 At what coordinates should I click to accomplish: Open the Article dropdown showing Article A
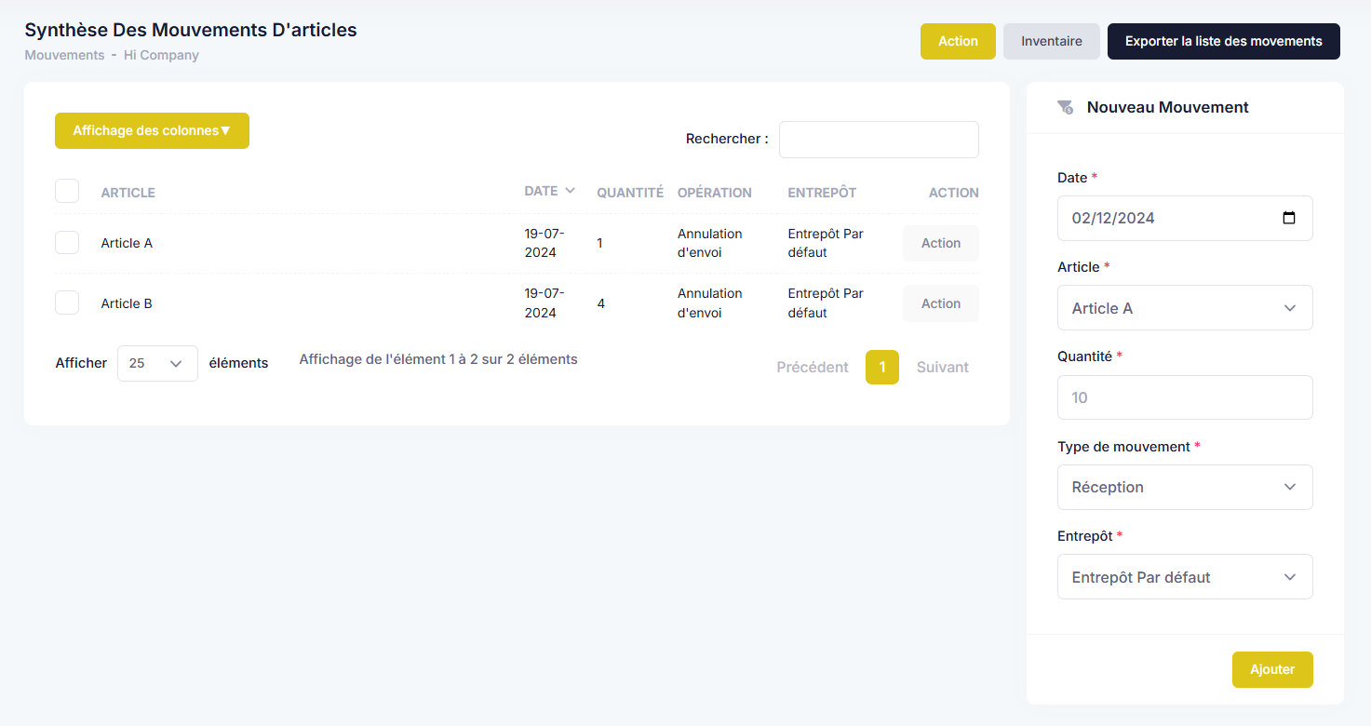[1185, 308]
